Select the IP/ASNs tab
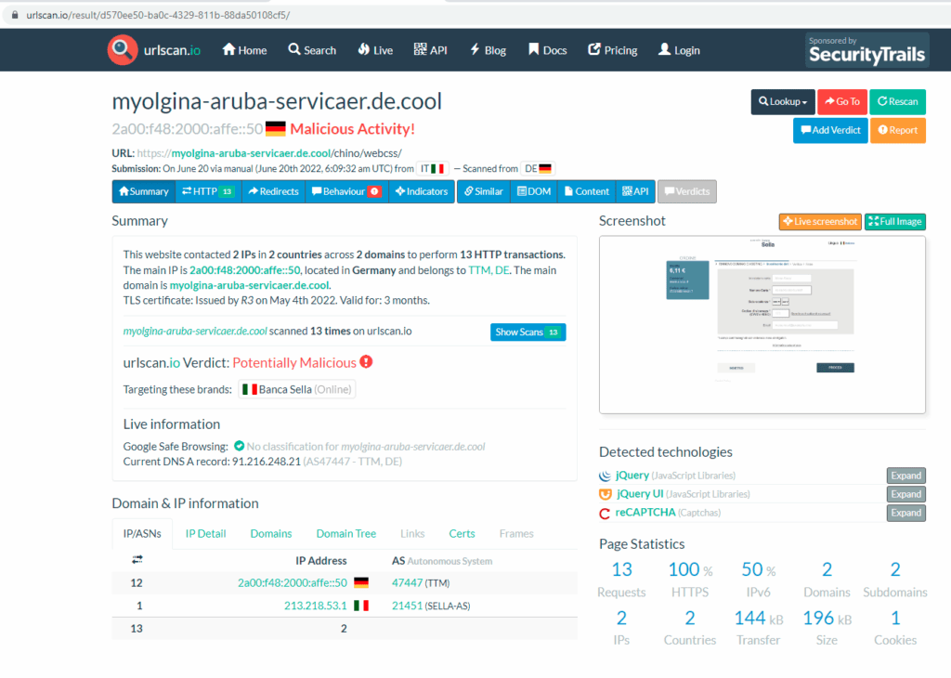The height and width of the screenshot is (678, 951). coord(142,534)
